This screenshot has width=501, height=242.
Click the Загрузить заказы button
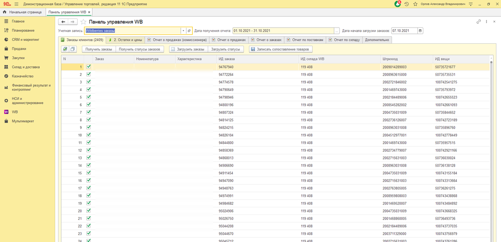188,49
